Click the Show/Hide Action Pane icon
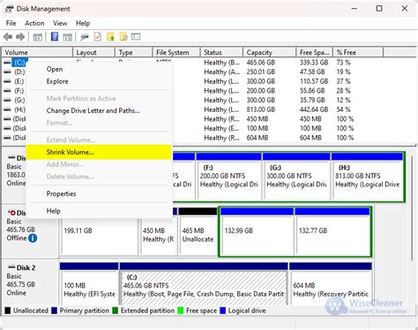Viewport: 418px width, 330px height. (x=68, y=37)
